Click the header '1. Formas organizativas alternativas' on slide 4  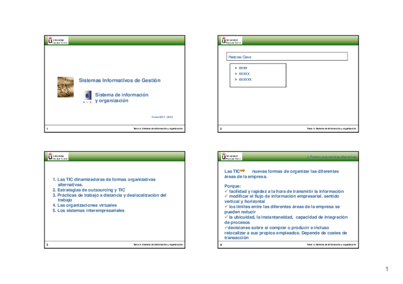click(x=332, y=157)
